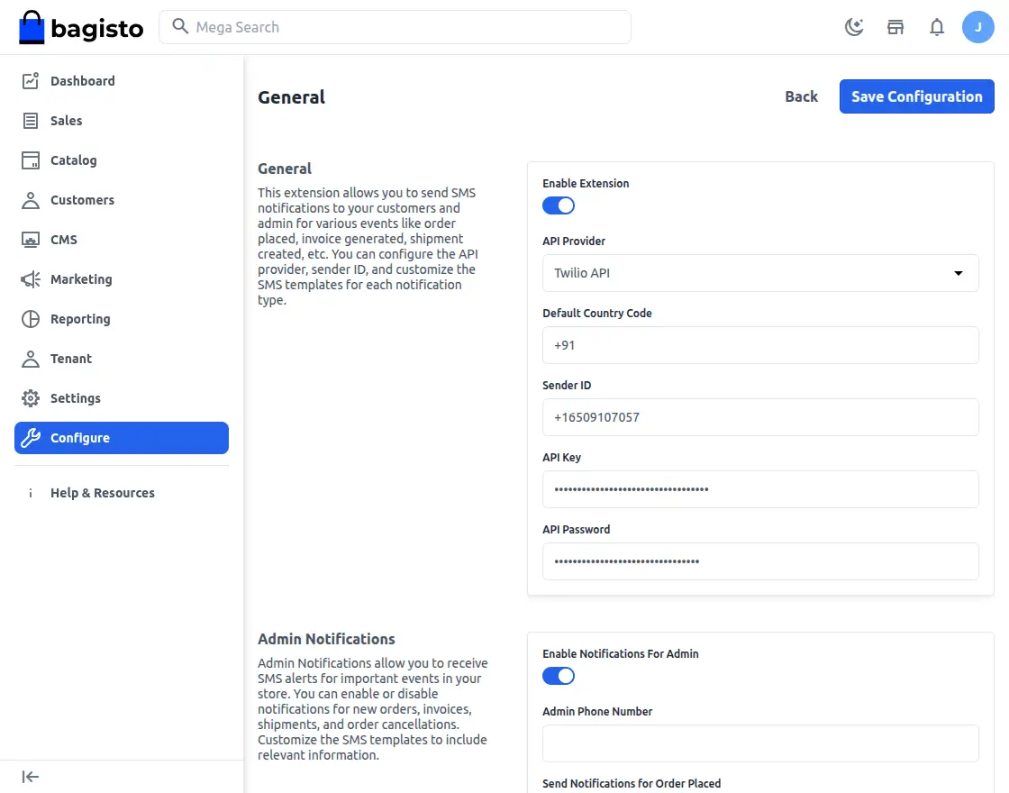Viewport: 1009px width, 793px height.
Task: Click the Reporting pie chart icon
Action: [31, 319]
